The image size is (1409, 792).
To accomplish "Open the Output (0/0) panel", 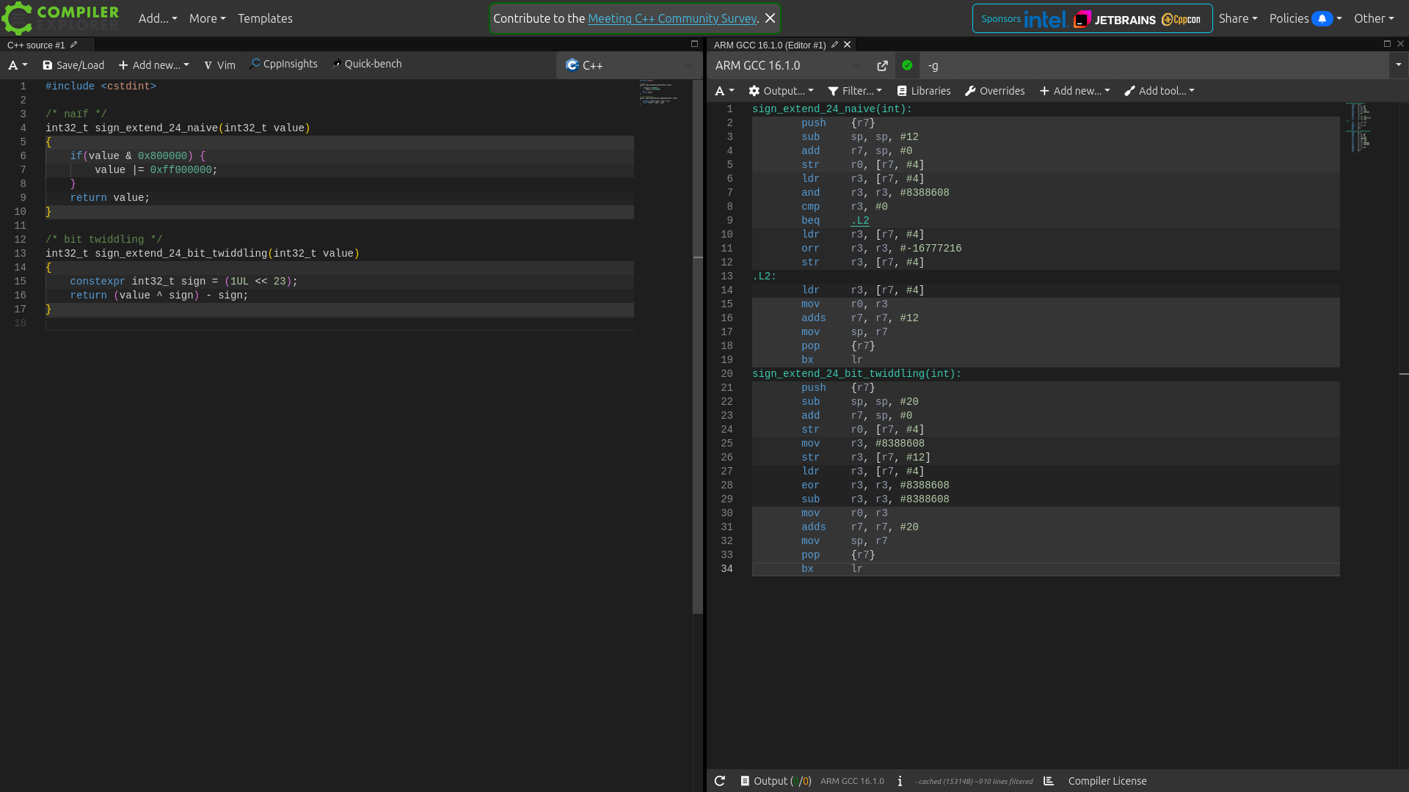I will click(x=776, y=781).
